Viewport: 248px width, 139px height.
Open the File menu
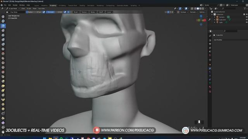click(5, 5)
